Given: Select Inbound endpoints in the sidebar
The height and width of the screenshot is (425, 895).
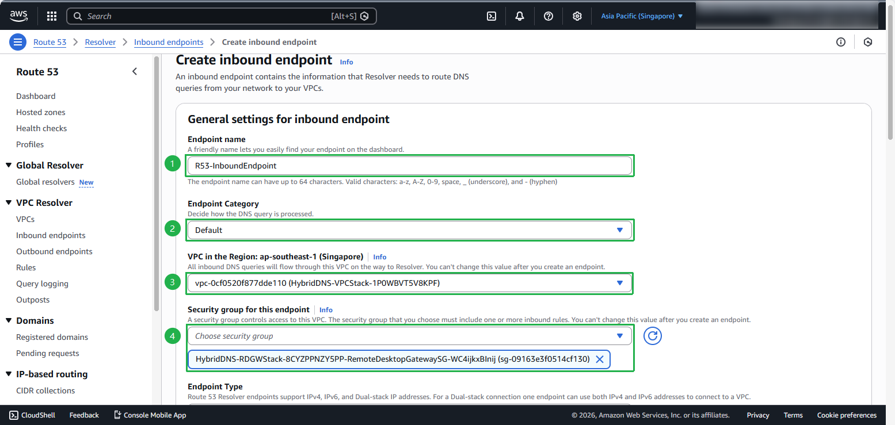Looking at the screenshot, I should point(51,235).
